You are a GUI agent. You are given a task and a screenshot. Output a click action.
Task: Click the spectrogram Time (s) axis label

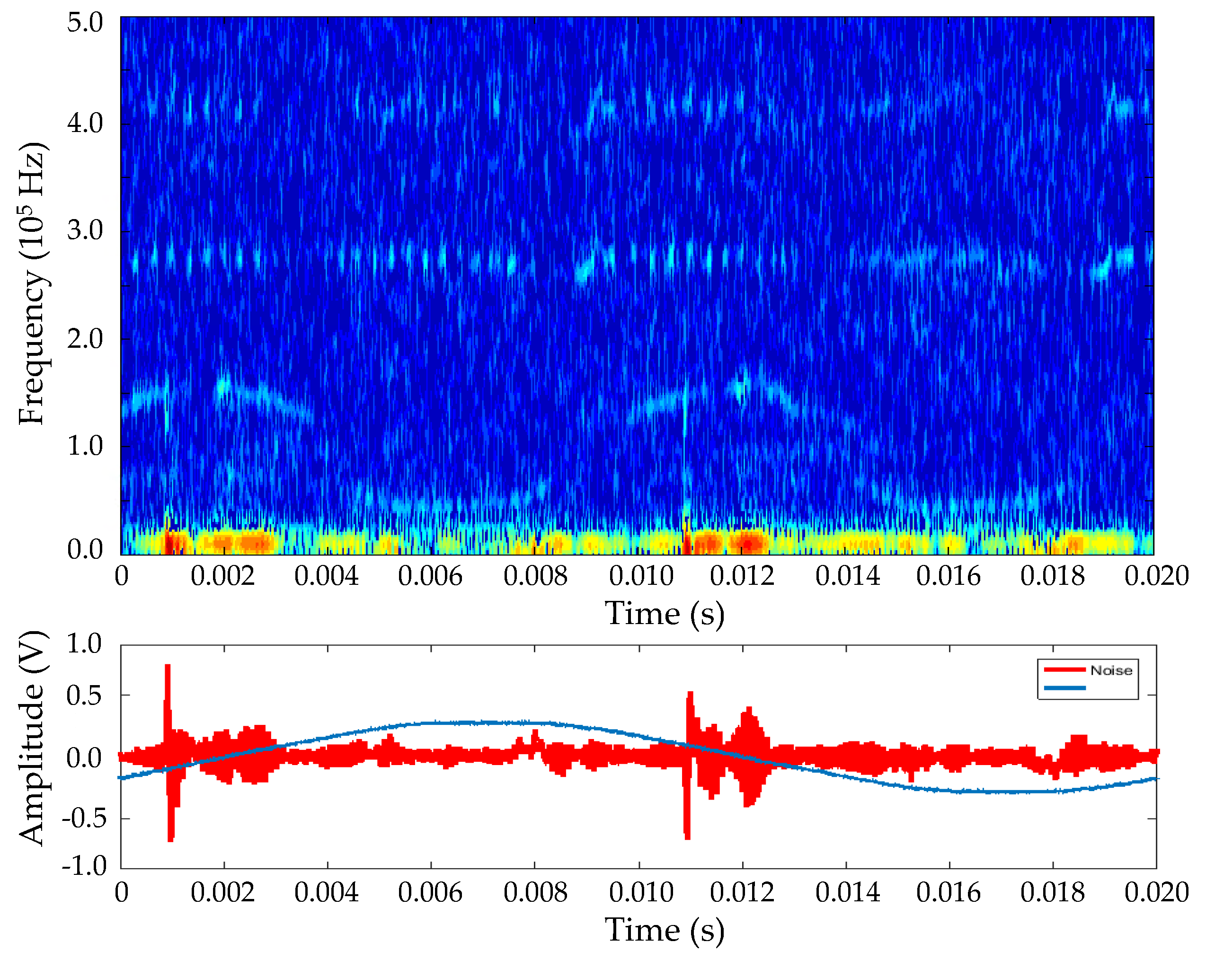point(665,614)
